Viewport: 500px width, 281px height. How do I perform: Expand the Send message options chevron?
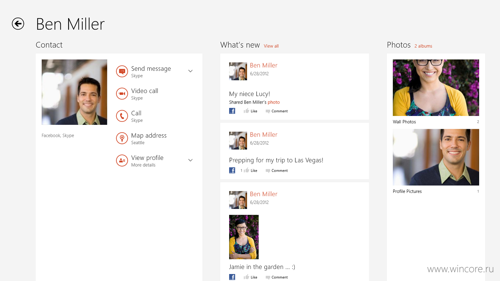click(x=190, y=71)
